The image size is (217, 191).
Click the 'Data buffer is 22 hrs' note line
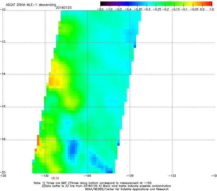pyautogui.click(x=106, y=186)
